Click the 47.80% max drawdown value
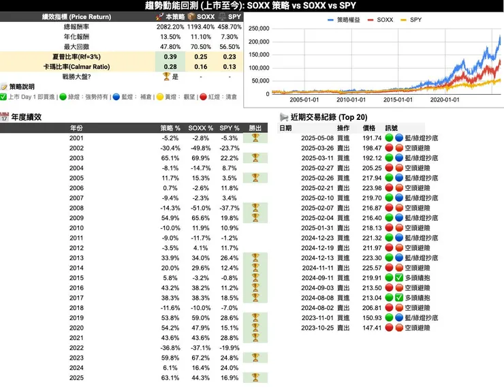The width and height of the screenshot is (504, 389). 170,46
